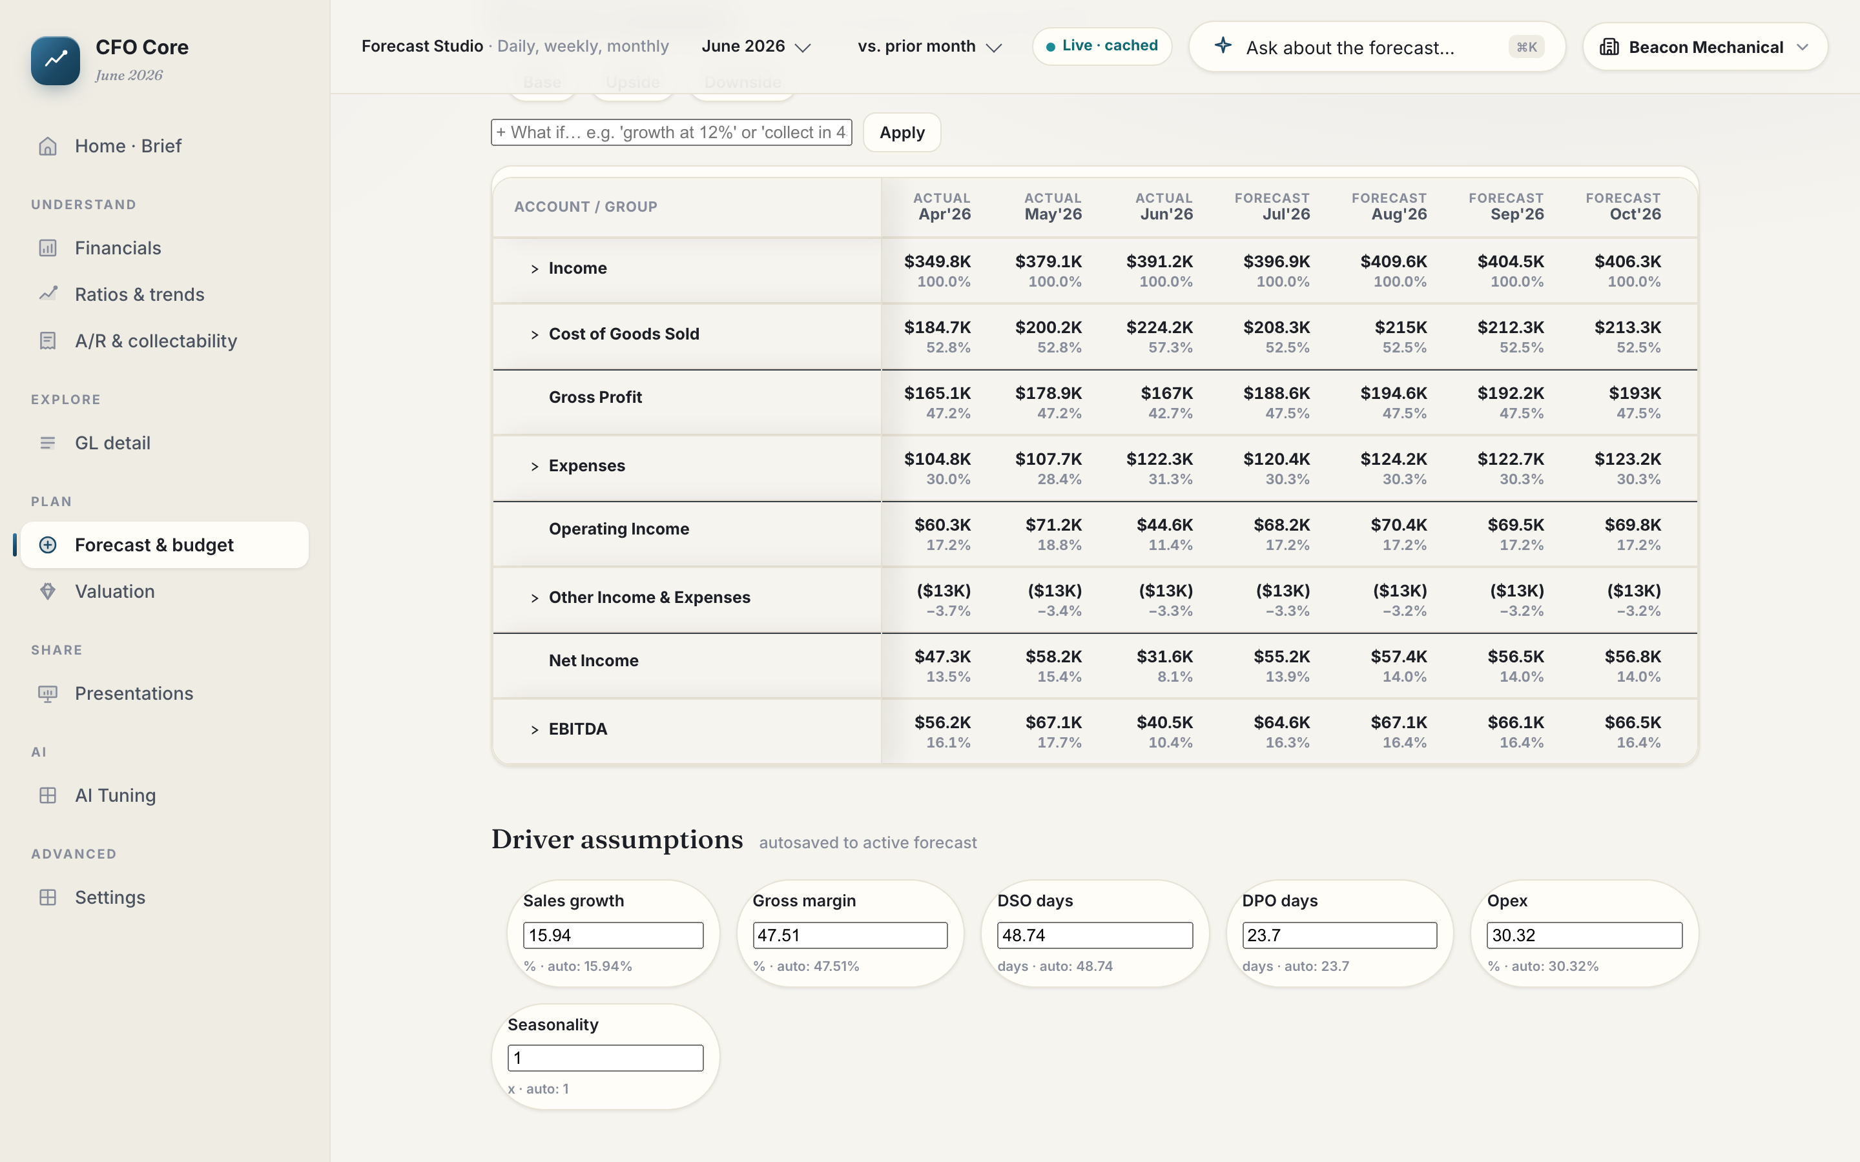Click the Actual Apr'26 column header

tap(942, 206)
